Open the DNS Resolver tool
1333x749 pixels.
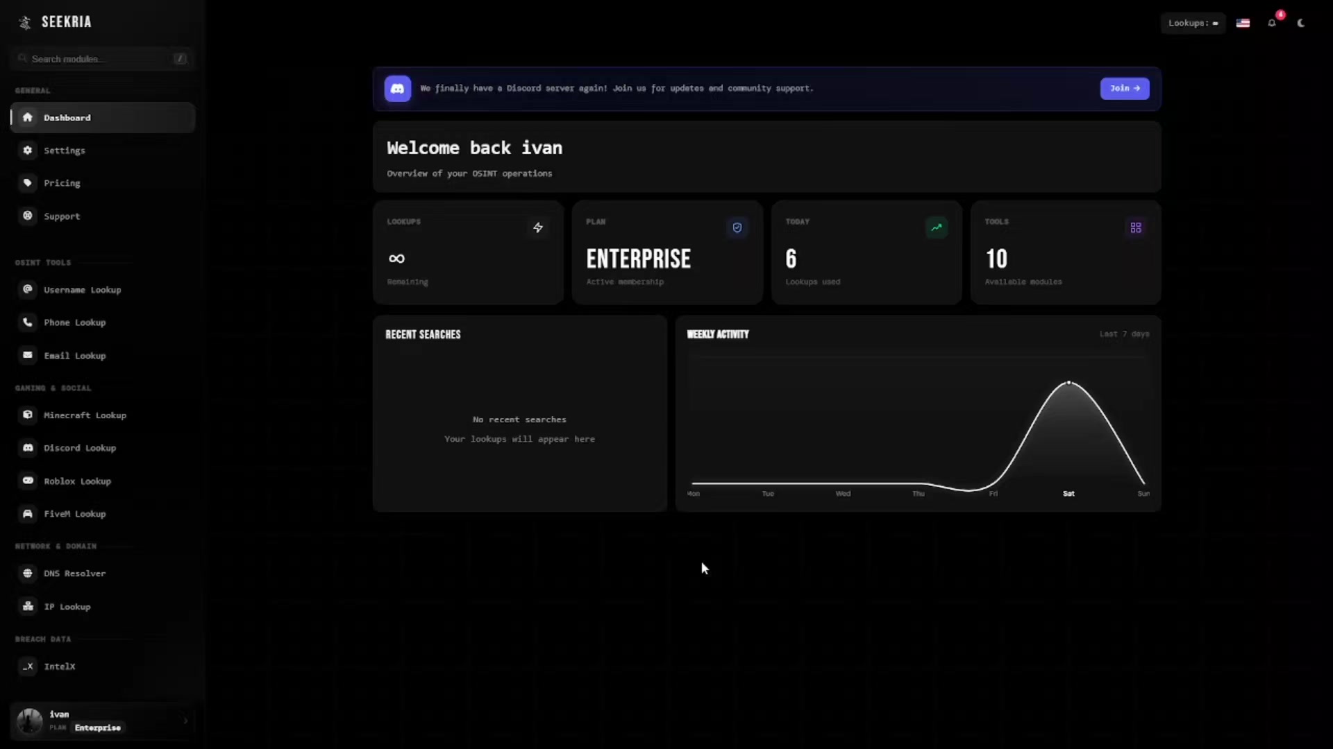click(103, 574)
